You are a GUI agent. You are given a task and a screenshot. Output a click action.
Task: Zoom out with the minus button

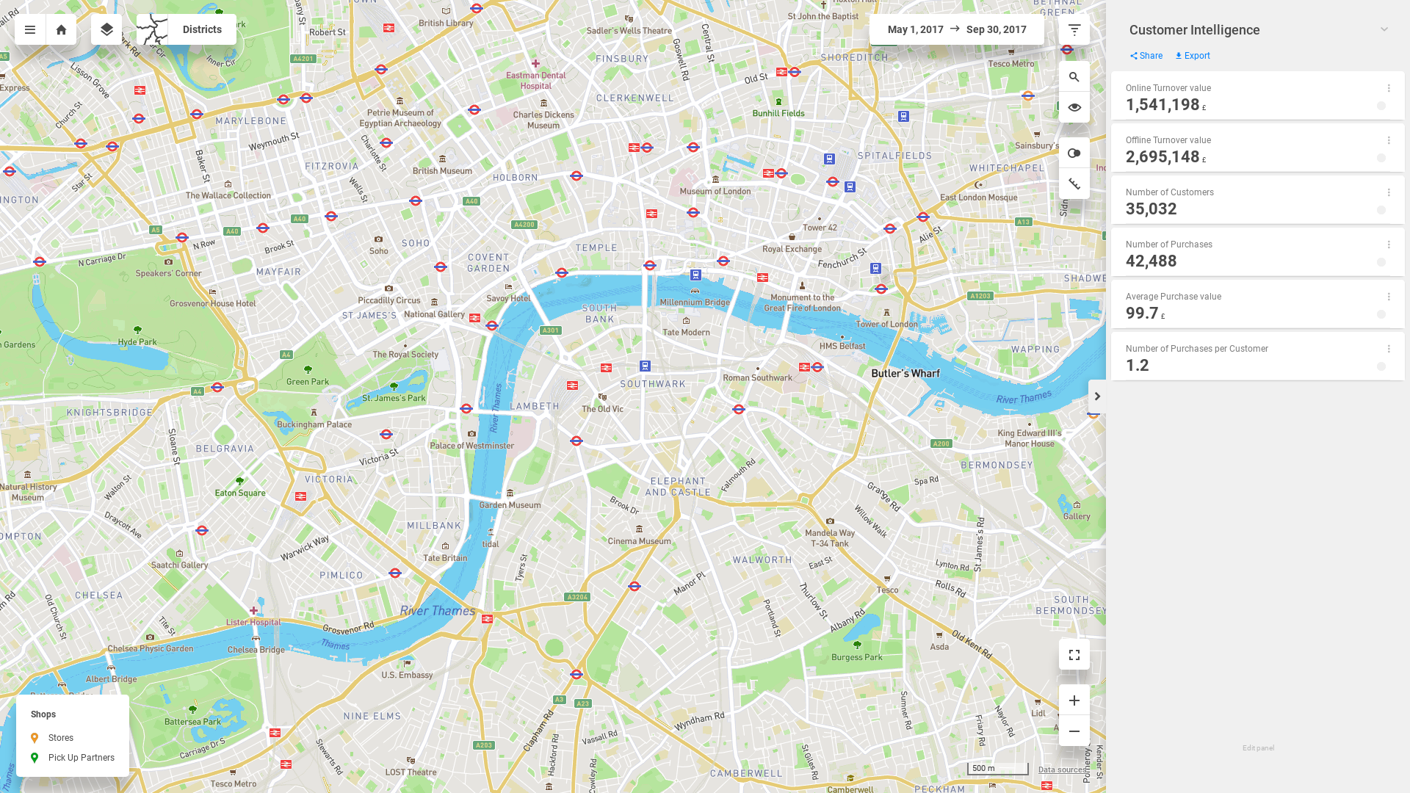1074,731
